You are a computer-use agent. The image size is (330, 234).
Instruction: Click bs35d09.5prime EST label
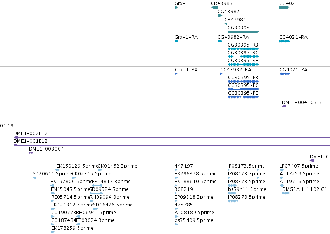(194, 220)
